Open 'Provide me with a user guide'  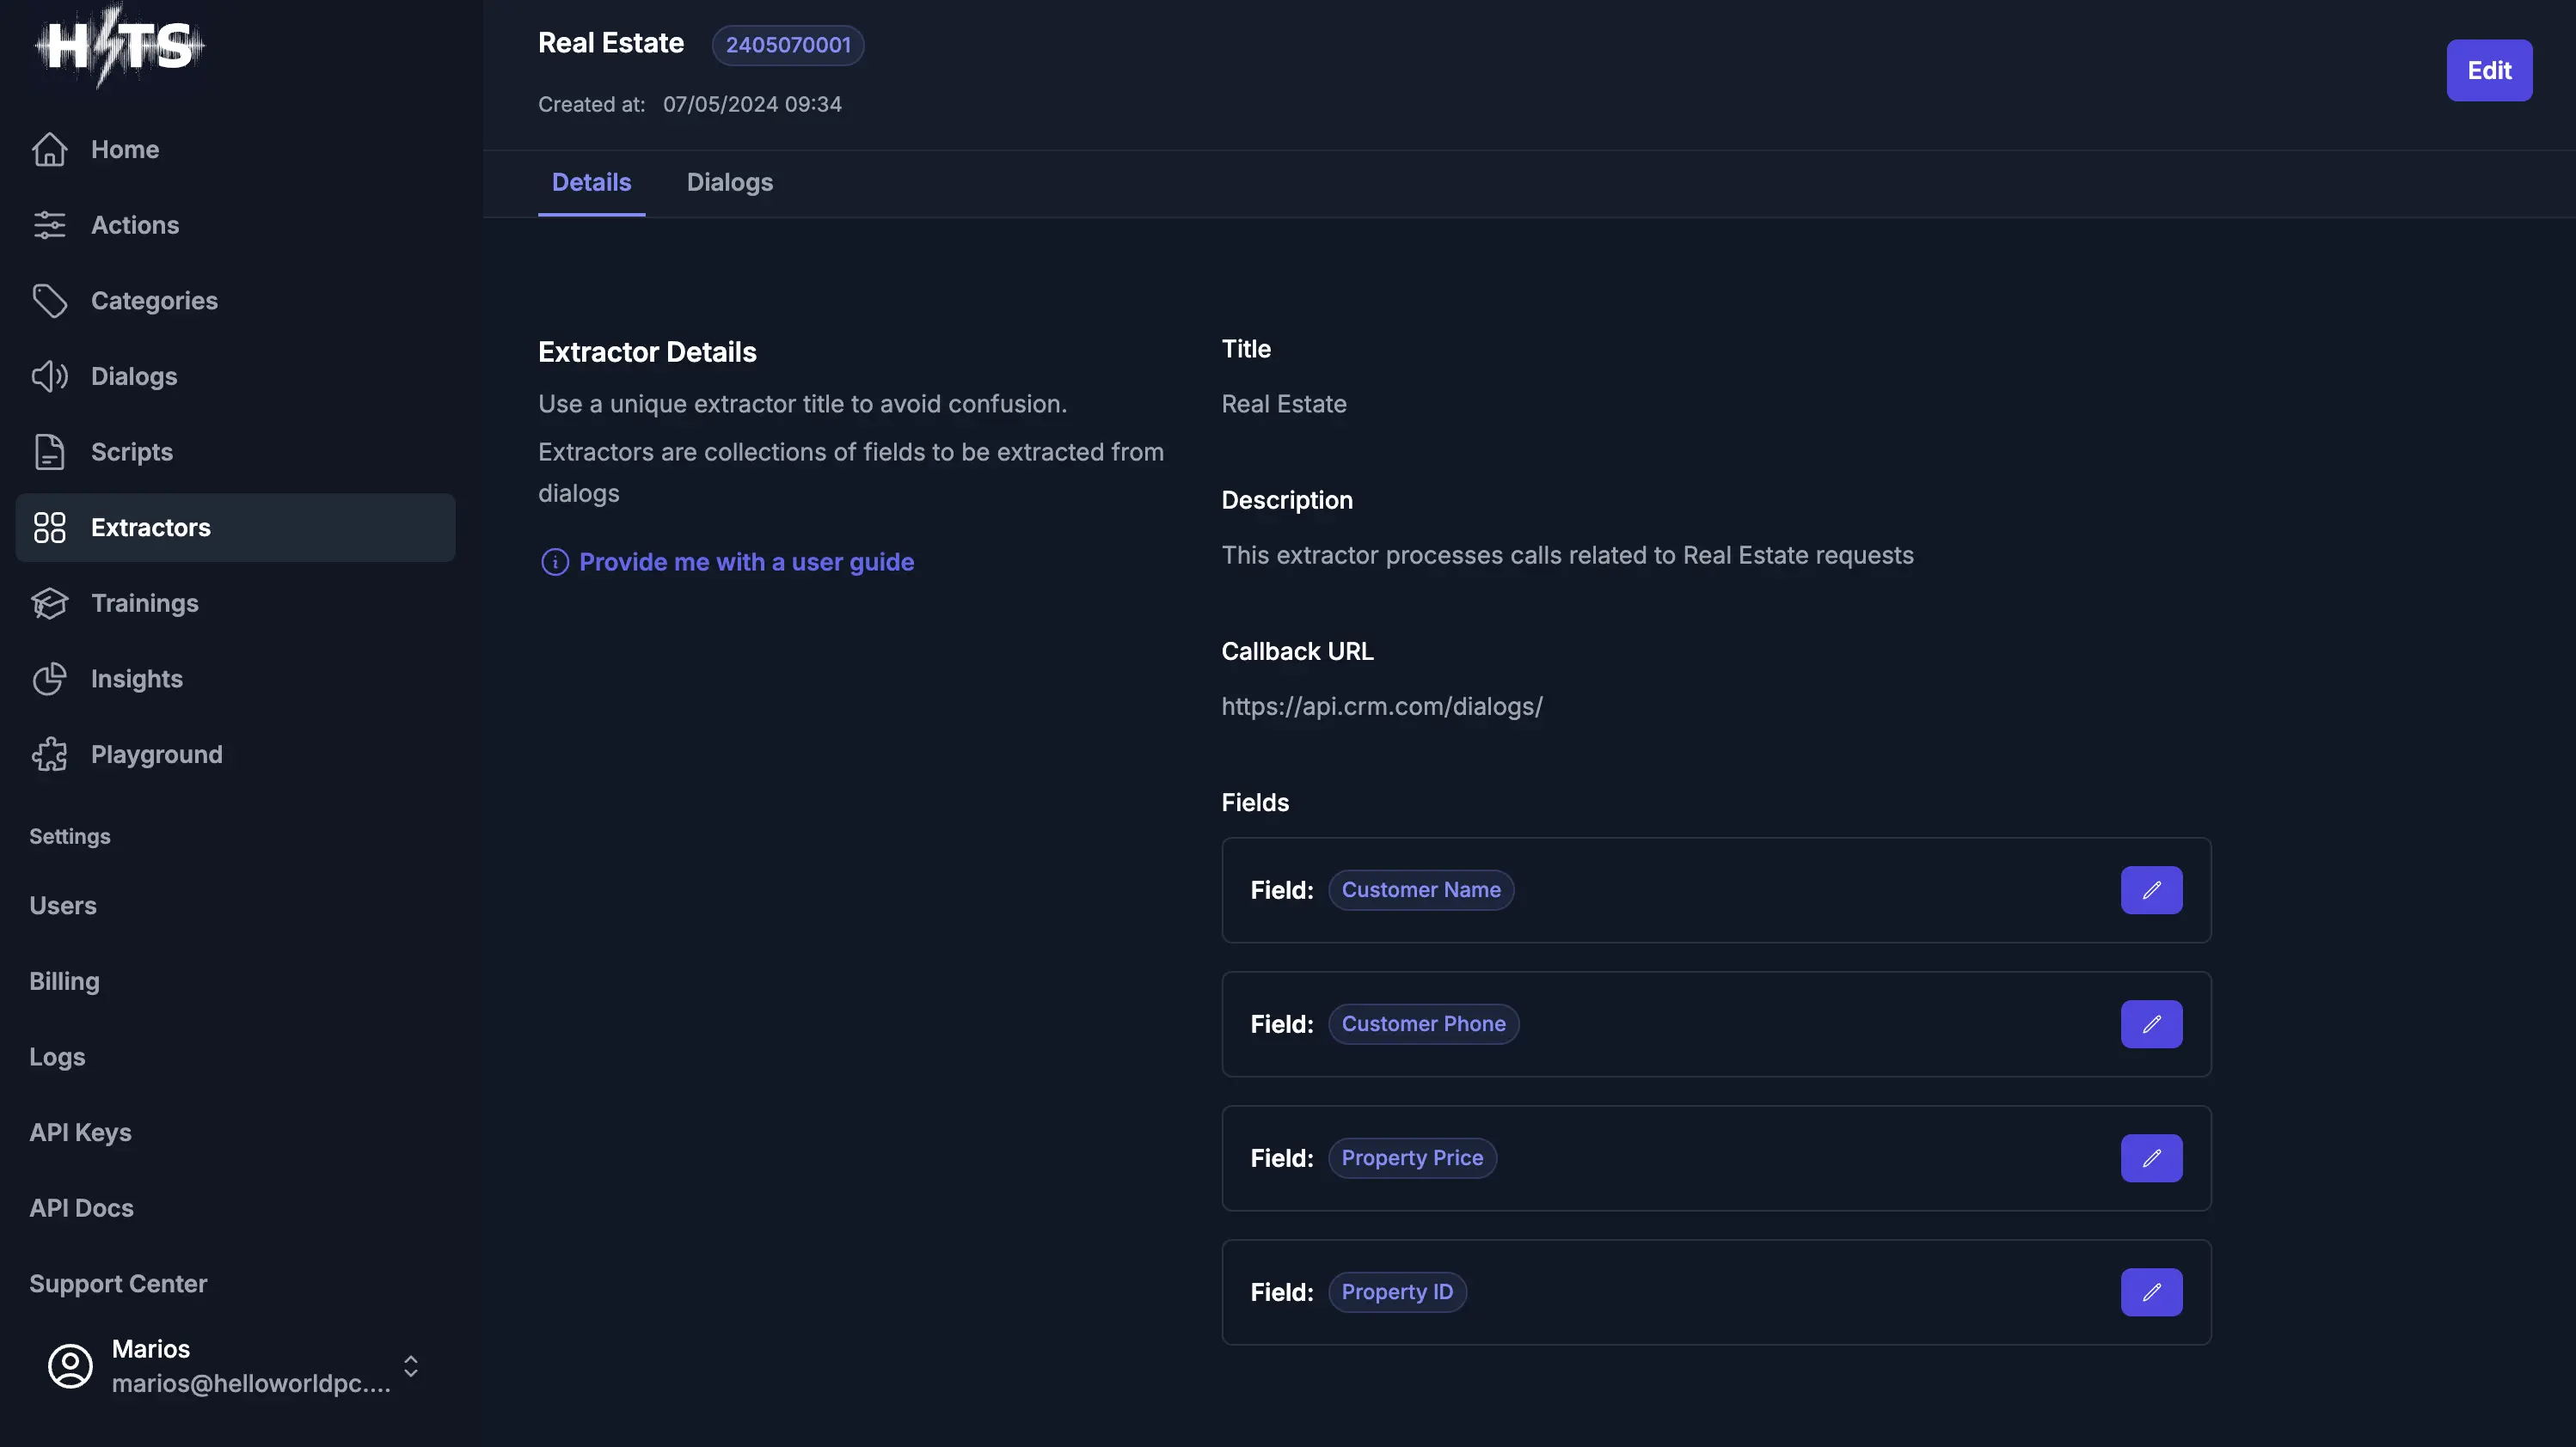pyautogui.click(x=746, y=562)
